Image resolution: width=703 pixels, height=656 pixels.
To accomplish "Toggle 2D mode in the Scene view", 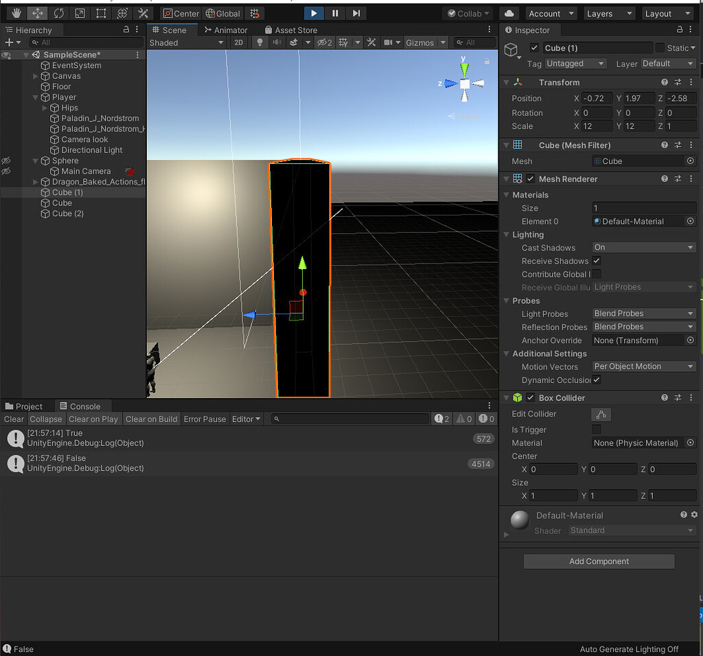I will (x=238, y=42).
